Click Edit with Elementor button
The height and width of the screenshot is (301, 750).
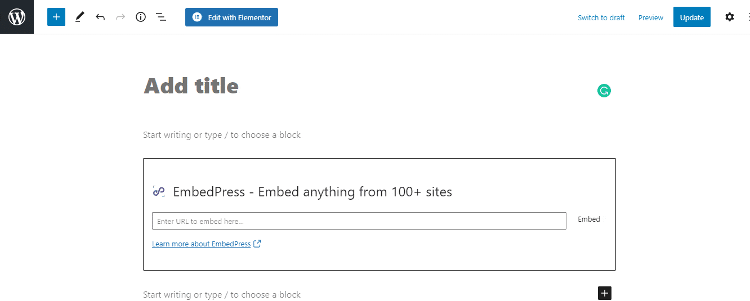tap(231, 17)
